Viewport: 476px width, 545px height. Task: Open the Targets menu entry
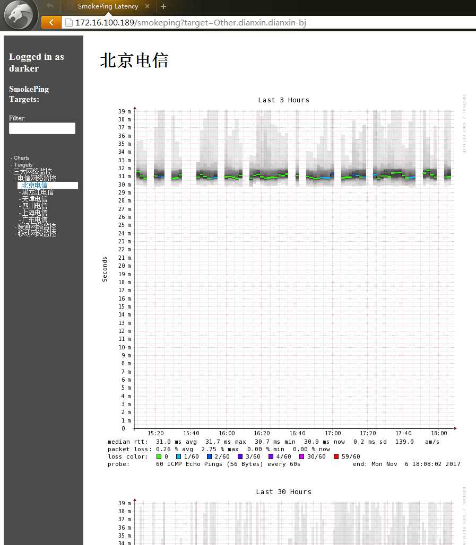coord(23,165)
